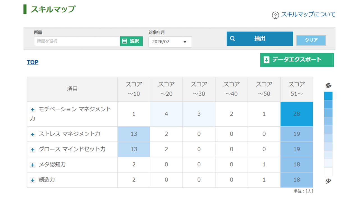The height and width of the screenshot is (202, 359).
Task: Click 13 in ストレス マネジメント力 row
Action: click(134, 134)
